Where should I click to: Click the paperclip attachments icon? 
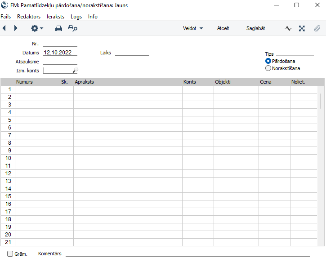[x=317, y=28]
